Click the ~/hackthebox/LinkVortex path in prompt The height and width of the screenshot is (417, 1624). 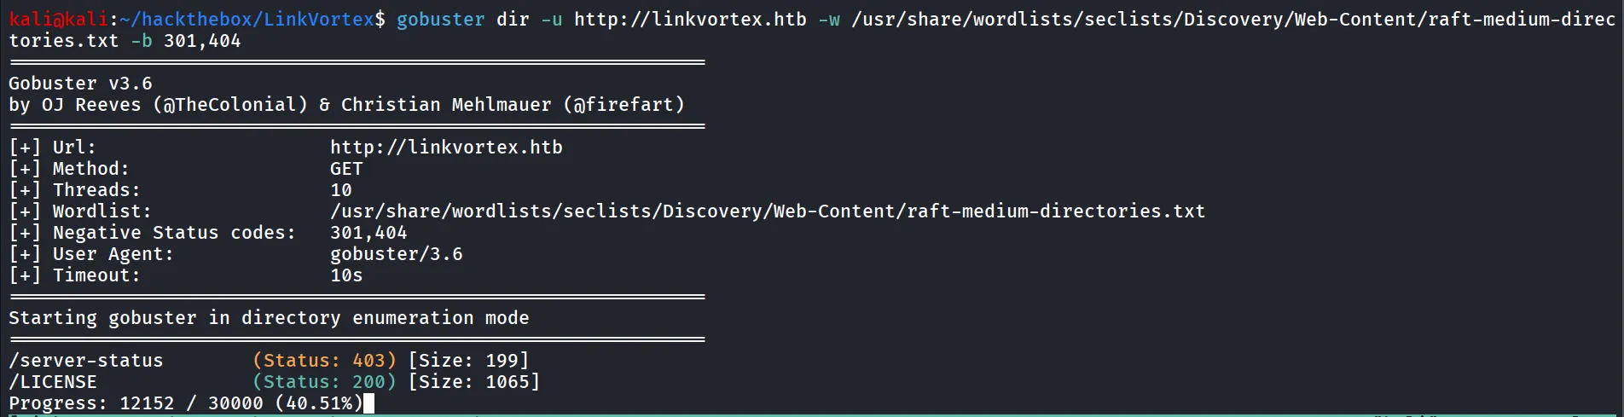(253, 19)
